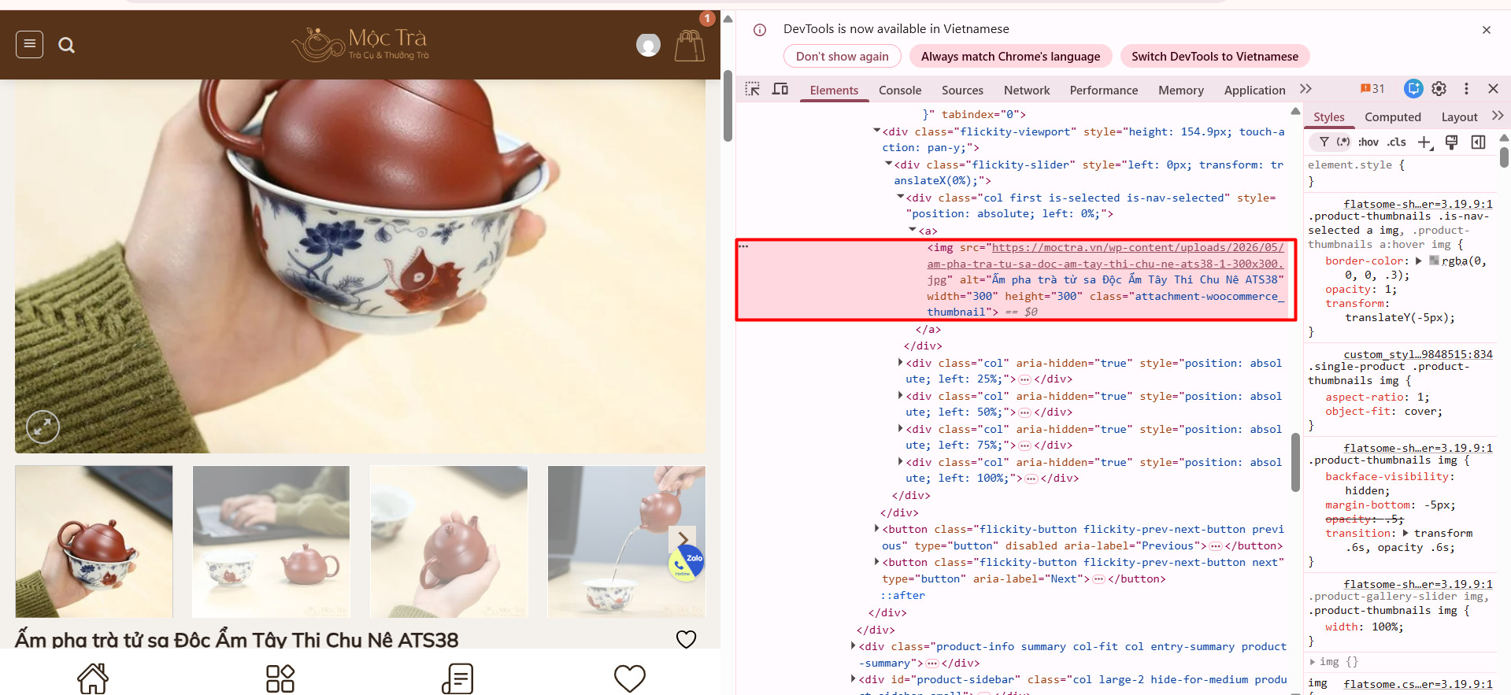Open document list icon in bottom bar

point(457,678)
